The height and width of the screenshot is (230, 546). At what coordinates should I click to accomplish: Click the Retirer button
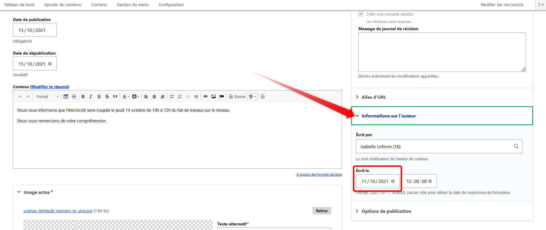[x=322, y=211]
